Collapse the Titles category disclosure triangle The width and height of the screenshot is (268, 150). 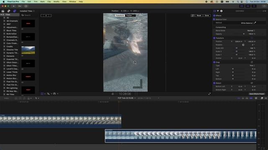click(x=1, y=15)
